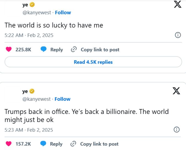Click 'Copy link to post' text on the second post

coord(99,144)
